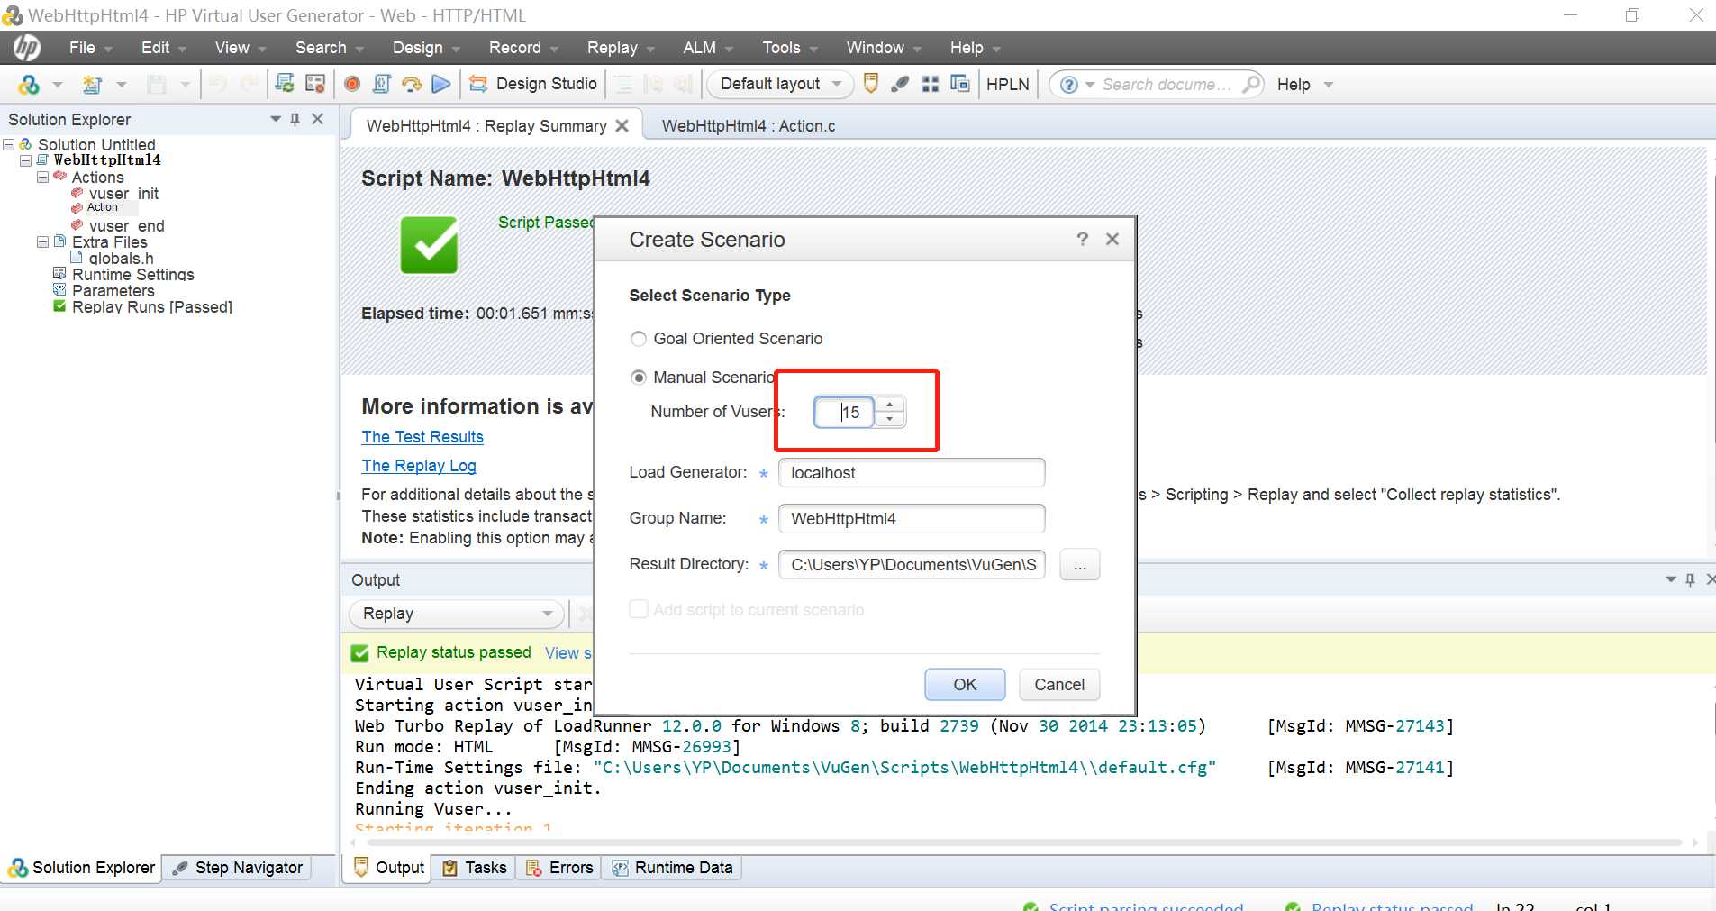Click the blue Replay play icon

tap(441, 84)
